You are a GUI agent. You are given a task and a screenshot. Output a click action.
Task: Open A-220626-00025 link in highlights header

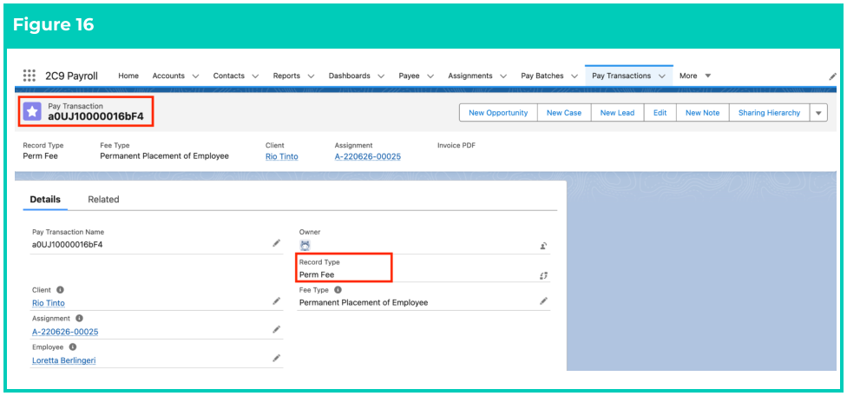(x=367, y=156)
